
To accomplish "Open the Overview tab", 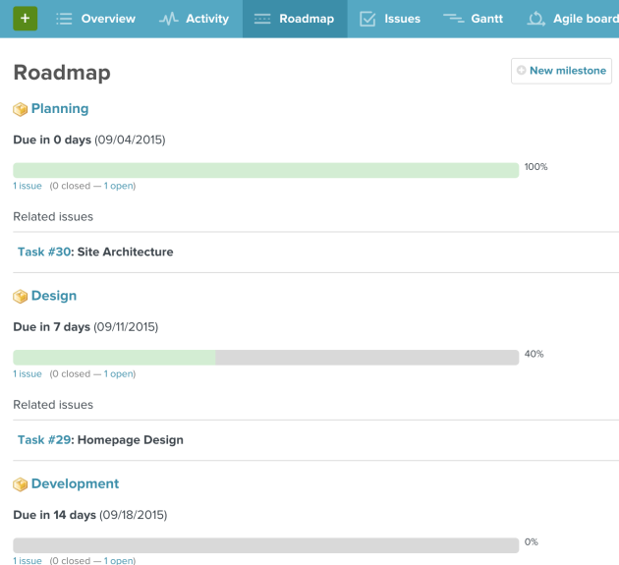I will coord(95,19).
